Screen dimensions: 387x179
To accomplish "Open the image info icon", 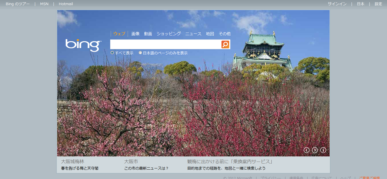I will [323, 150].
